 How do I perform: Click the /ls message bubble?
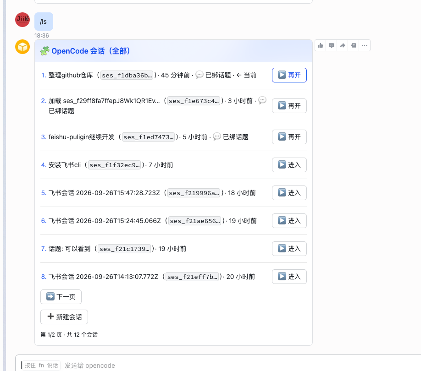(x=44, y=22)
